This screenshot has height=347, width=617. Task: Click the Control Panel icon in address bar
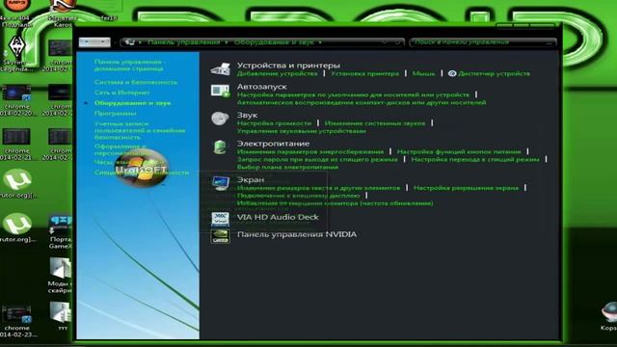tap(130, 42)
